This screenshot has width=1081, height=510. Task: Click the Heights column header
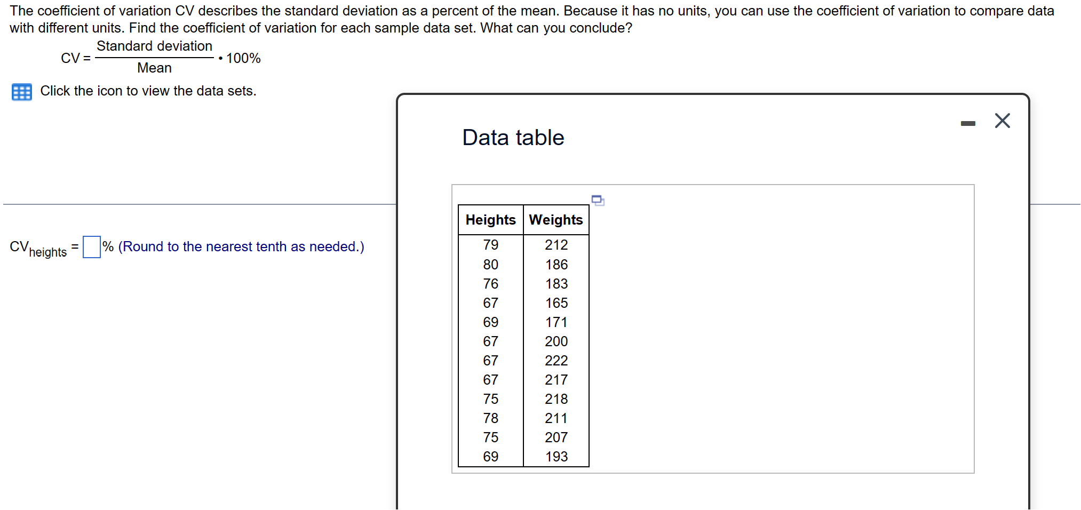tap(490, 219)
